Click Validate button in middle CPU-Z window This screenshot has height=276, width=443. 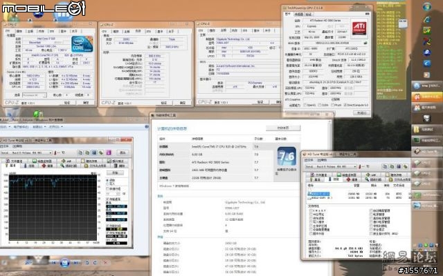[x=164, y=103]
